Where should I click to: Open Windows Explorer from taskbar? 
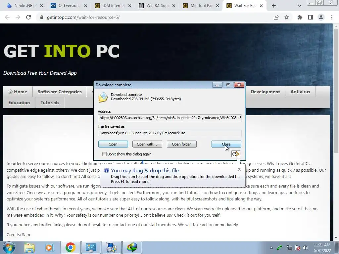29,248
